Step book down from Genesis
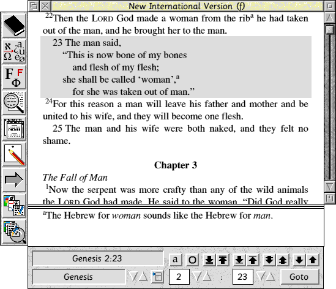This screenshot has width=336, height=289. pos(133,277)
